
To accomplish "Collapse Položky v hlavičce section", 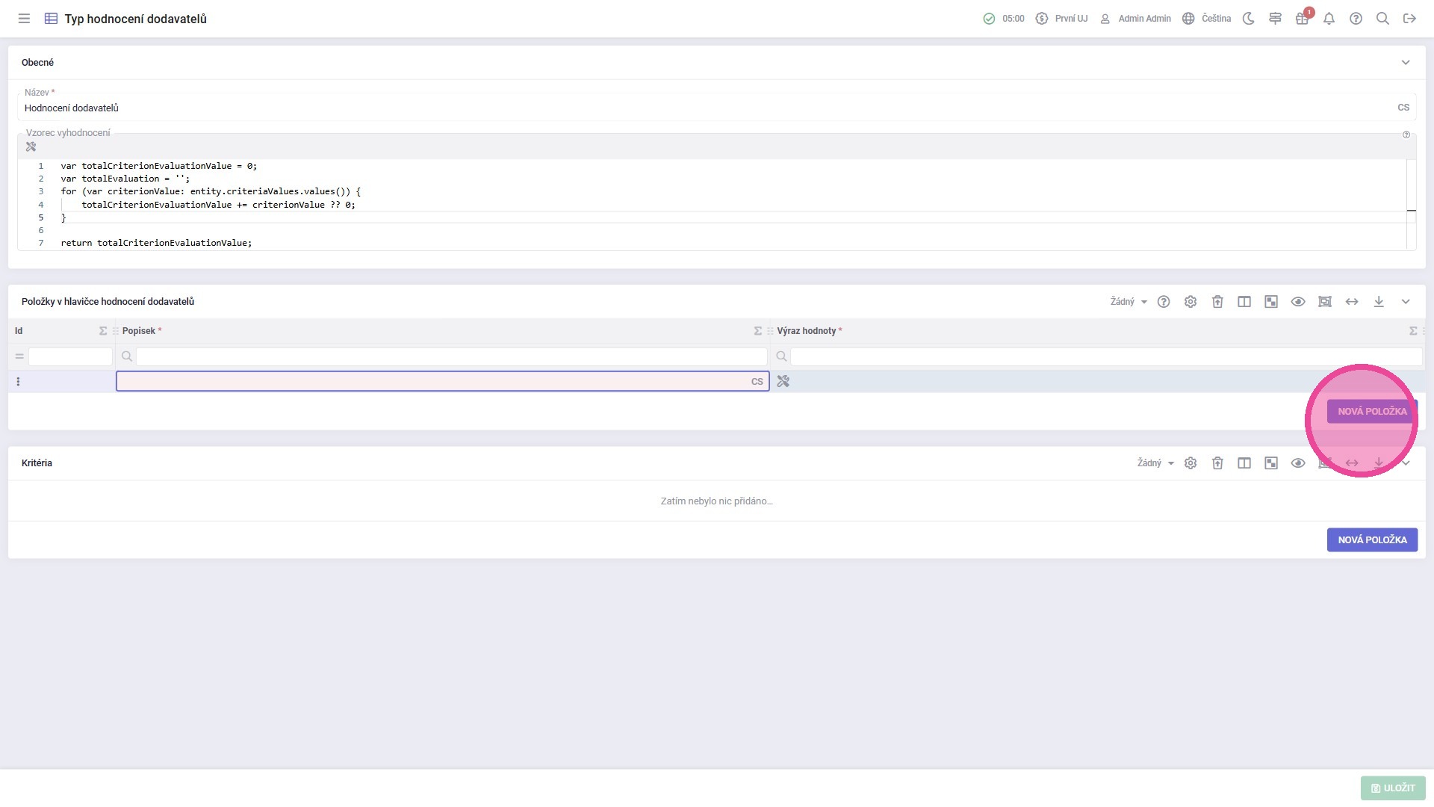I will (x=1406, y=302).
